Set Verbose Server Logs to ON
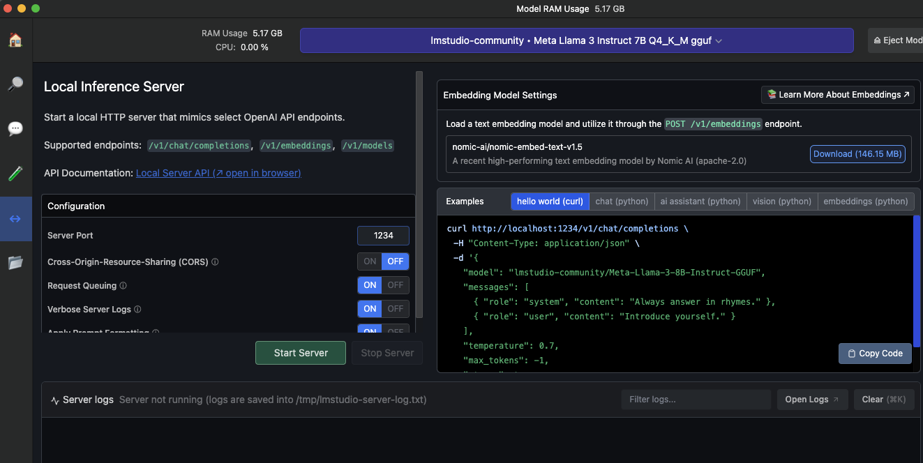The width and height of the screenshot is (923, 463). tap(370, 309)
